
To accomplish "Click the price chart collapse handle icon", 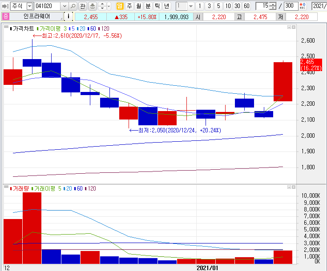I will (6, 27).
